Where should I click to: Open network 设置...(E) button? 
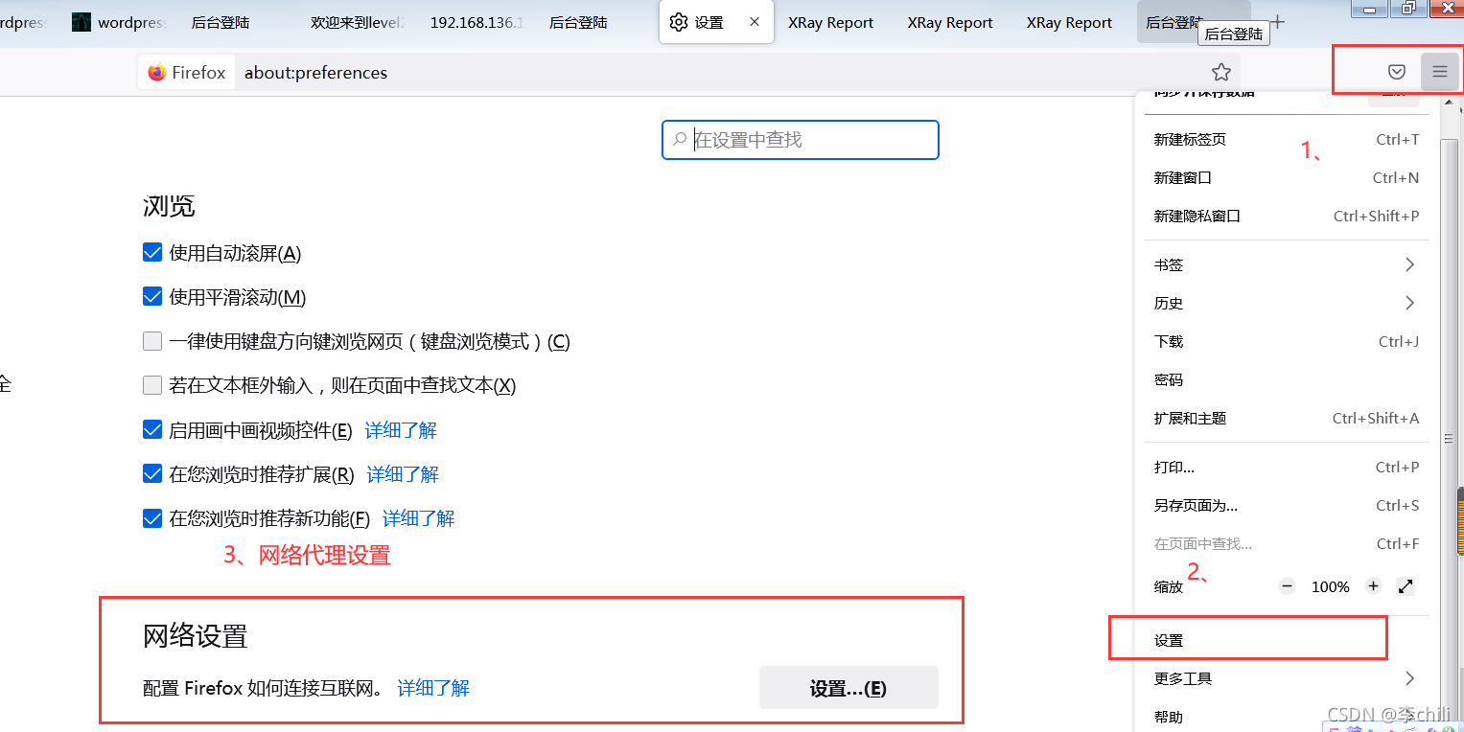(848, 688)
